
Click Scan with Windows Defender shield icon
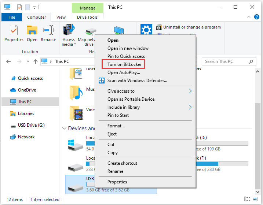tap(102, 81)
